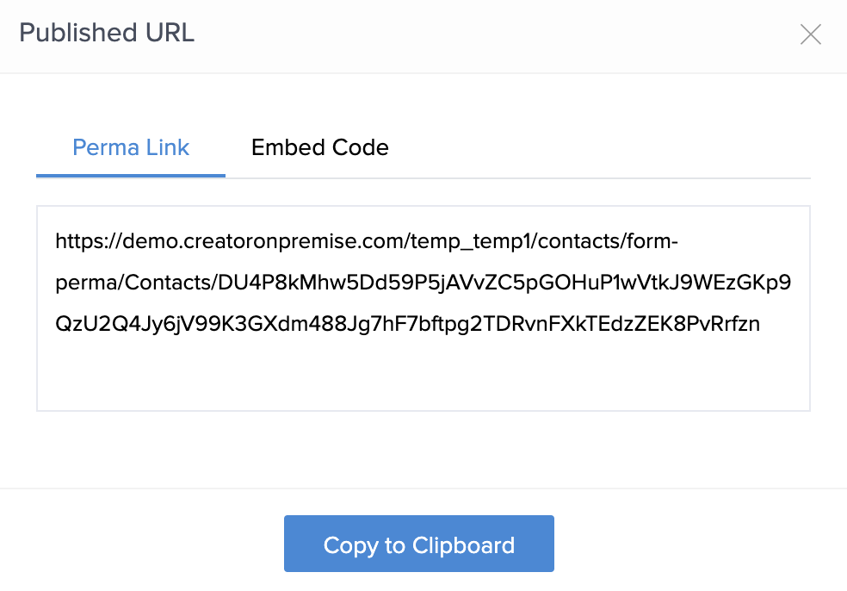Click the URL line starting with QzU2Q4
The height and width of the screenshot is (591, 847).
pos(407,325)
